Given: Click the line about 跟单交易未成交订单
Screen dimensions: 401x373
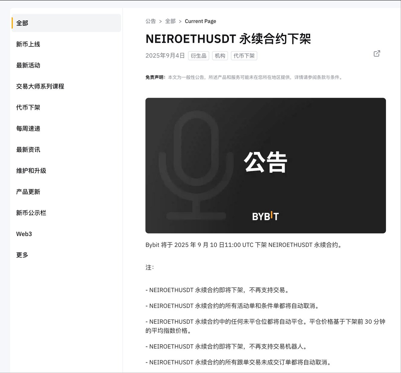Looking at the screenshot, I should [x=238, y=362].
